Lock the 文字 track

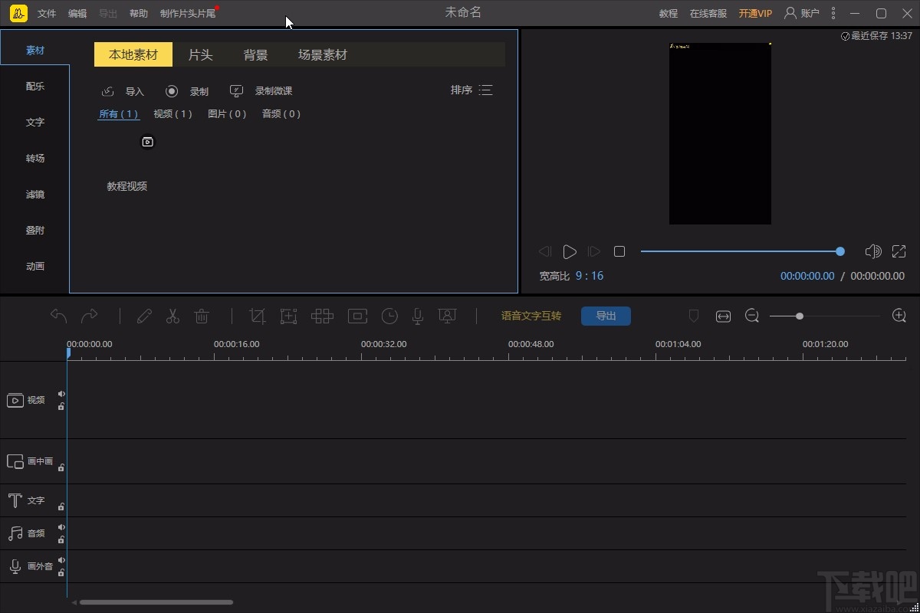pos(61,506)
